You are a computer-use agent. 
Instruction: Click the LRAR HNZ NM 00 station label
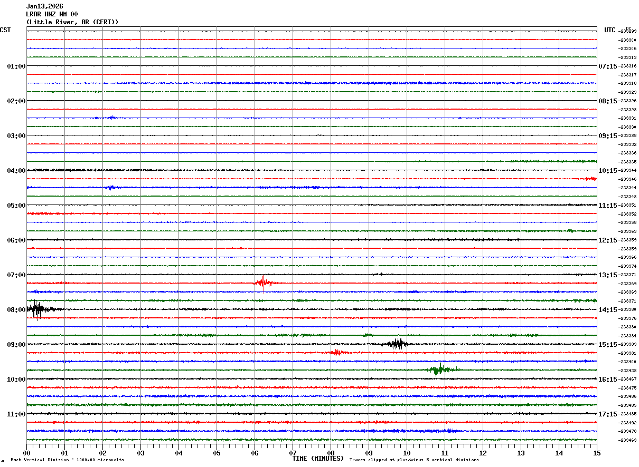(x=52, y=14)
